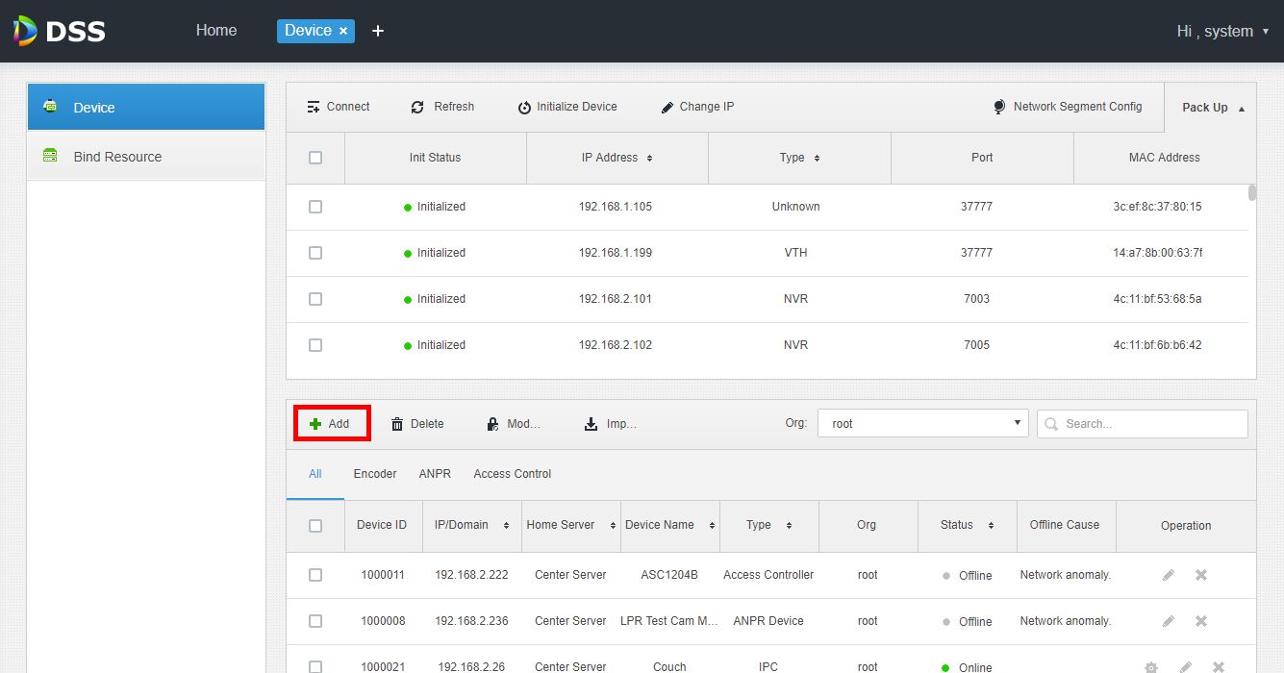The image size is (1284, 673).
Task: Click the Search input field
Action: (1143, 423)
